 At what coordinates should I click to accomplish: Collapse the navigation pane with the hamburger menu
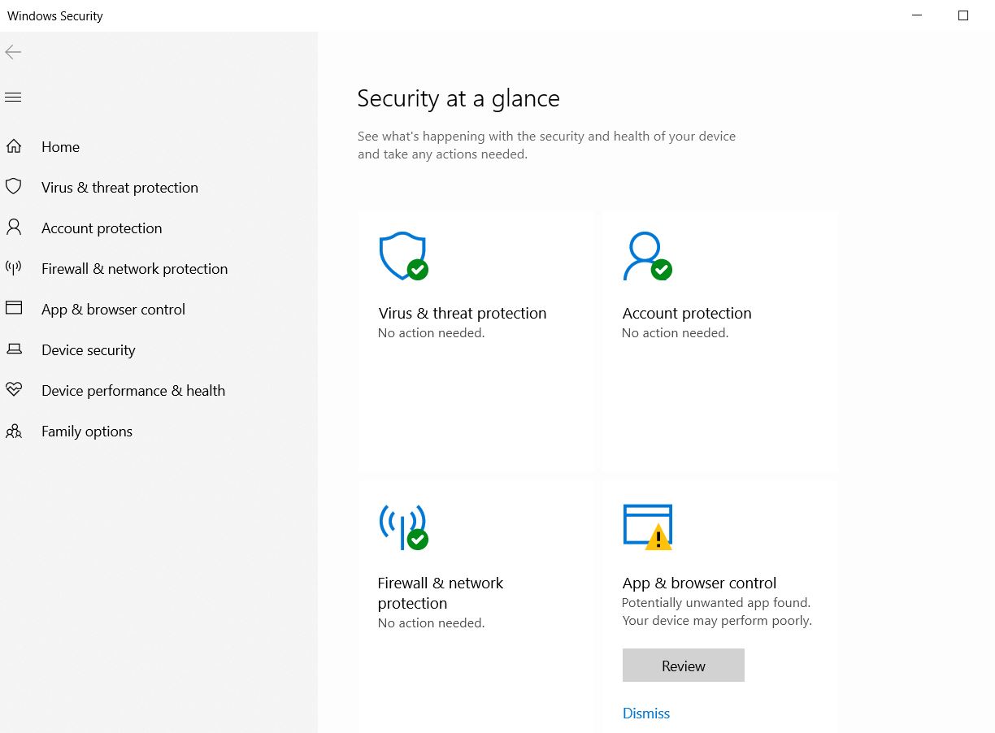[x=13, y=97]
